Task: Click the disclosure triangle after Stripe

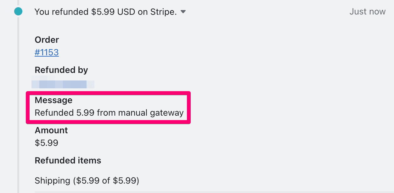Action: pyautogui.click(x=183, y=12)
